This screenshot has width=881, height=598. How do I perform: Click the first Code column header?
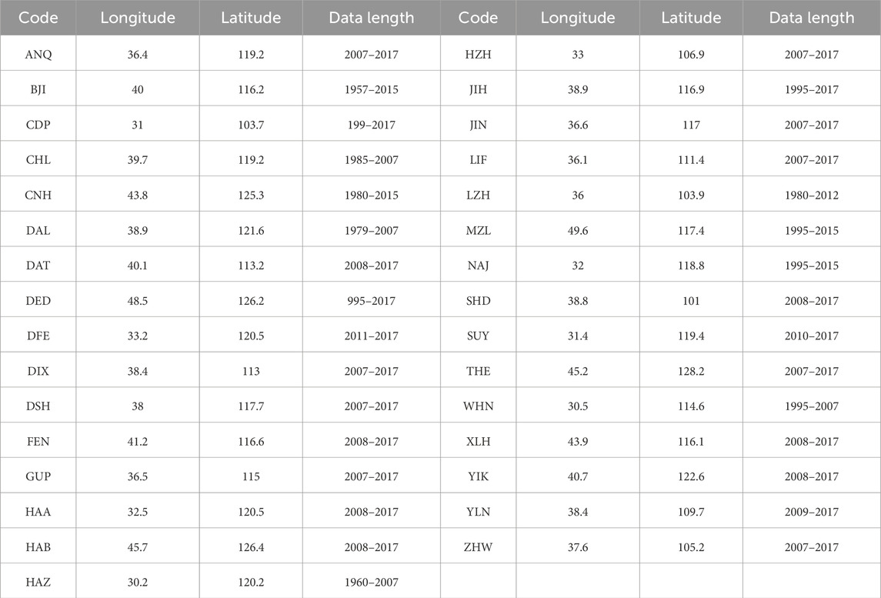(38, 18)
